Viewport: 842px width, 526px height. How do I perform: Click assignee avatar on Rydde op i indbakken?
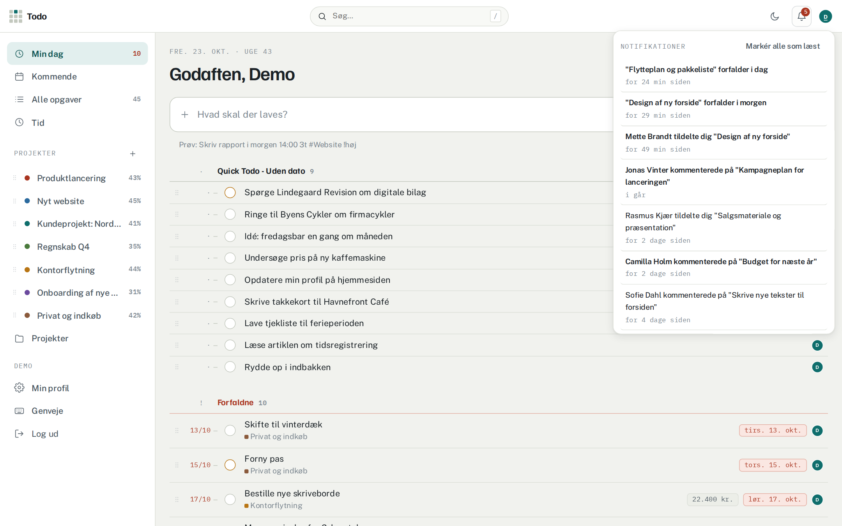pyautogui.click(x=817, y=367)
